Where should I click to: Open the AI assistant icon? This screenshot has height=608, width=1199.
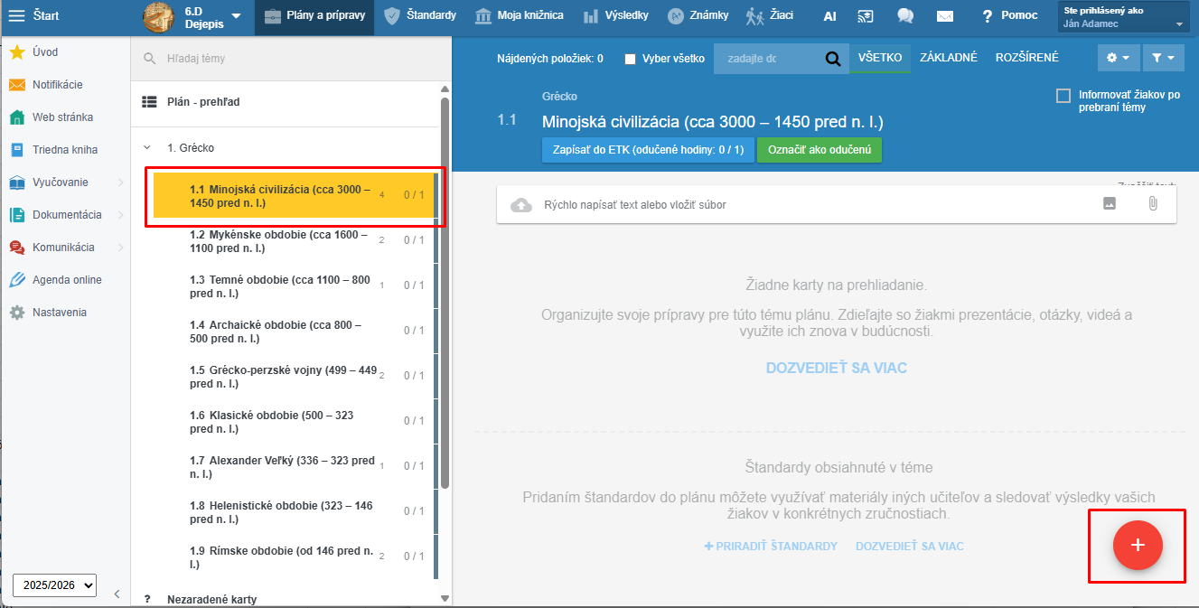coord(829,15)
